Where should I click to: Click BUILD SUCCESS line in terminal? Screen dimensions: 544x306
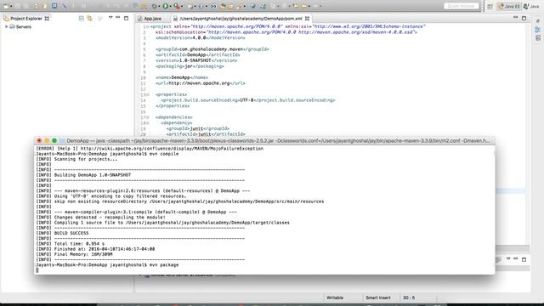pyautogui.click(x=62, y=233)
